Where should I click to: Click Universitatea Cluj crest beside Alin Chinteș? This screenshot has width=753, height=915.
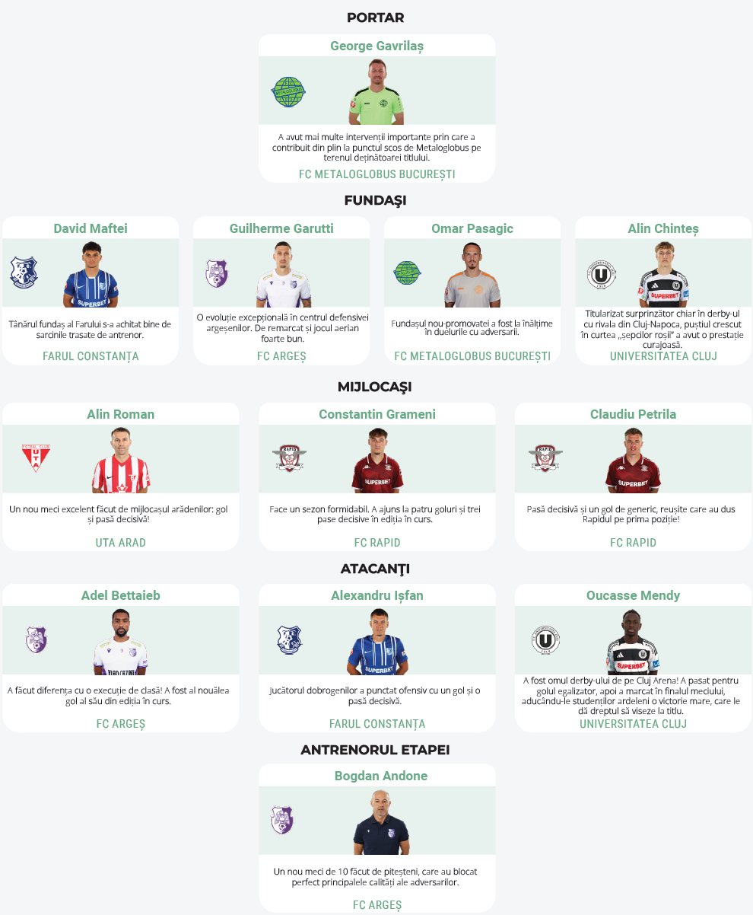[602, 275]
